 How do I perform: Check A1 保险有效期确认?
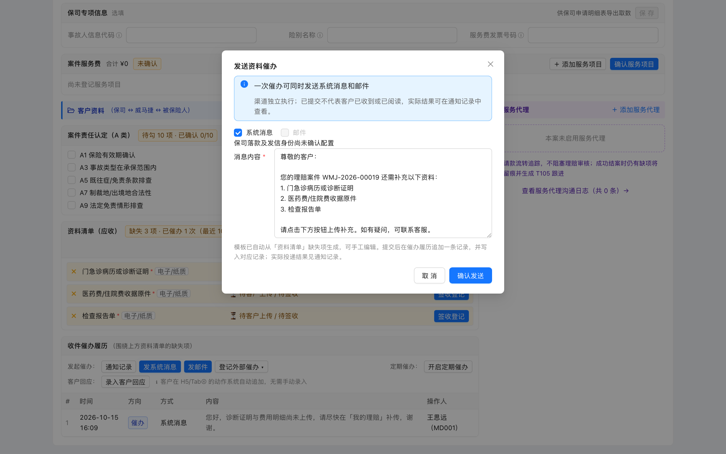[x=72, y=155]
